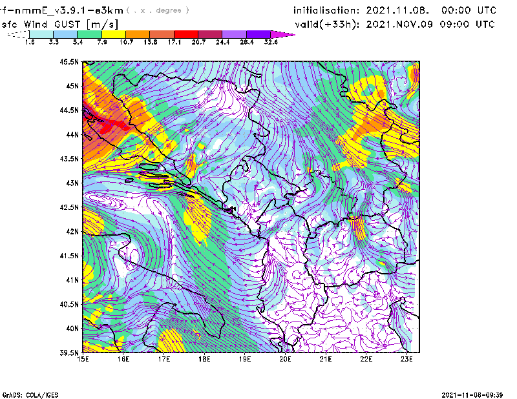Click the magenta arrow end of legend
This screenshot has height=399, width=517.
point(282,34)
